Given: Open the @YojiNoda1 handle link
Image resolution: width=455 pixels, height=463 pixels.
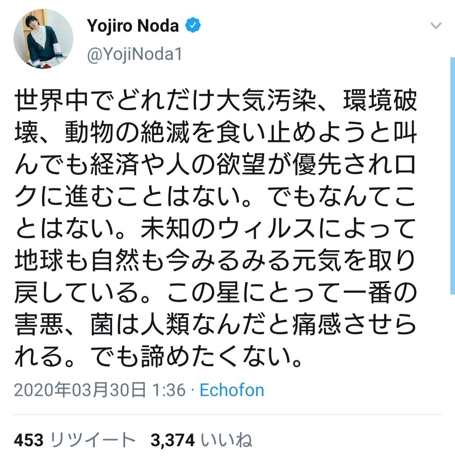Looking at the screenshot, I should pos(135,54).
